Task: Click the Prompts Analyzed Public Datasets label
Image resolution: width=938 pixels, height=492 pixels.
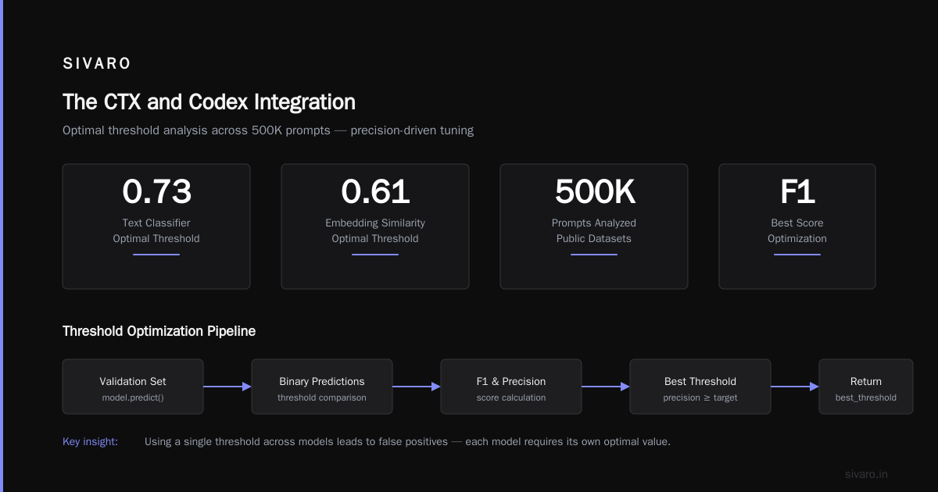Action: click(x=594, y=231)
